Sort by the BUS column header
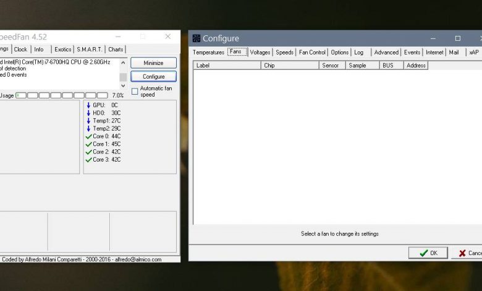 coord(391,65)
